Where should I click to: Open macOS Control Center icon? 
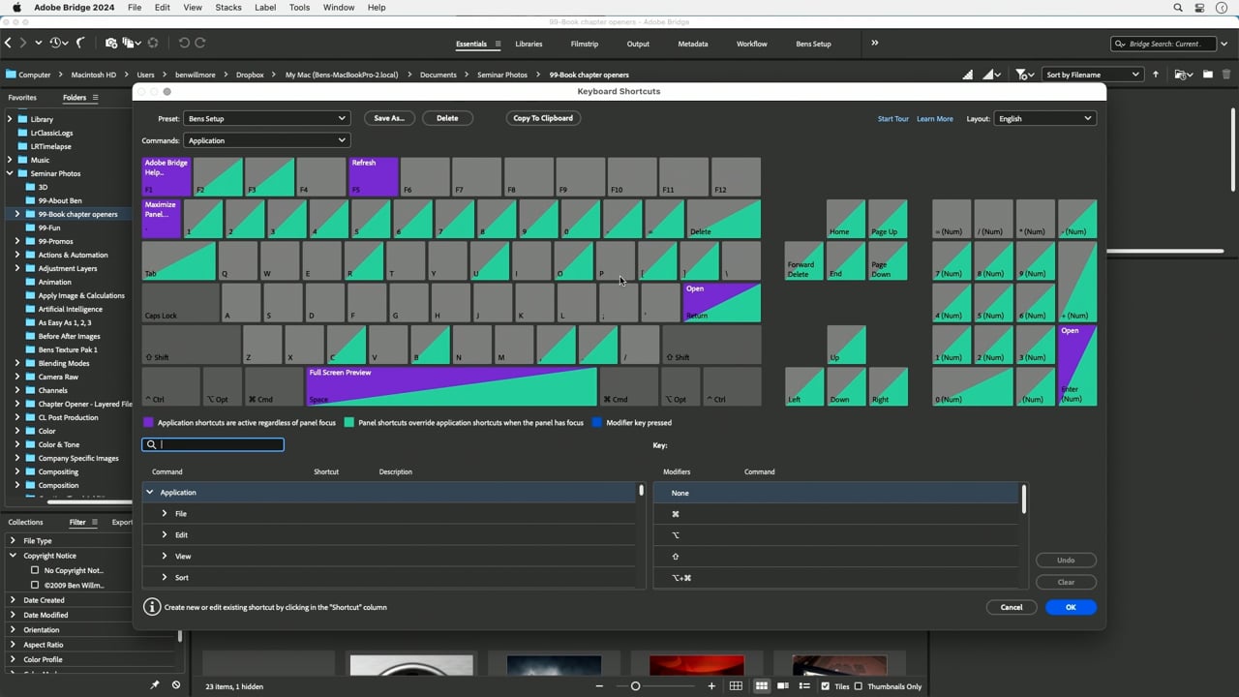point(1200,8)
